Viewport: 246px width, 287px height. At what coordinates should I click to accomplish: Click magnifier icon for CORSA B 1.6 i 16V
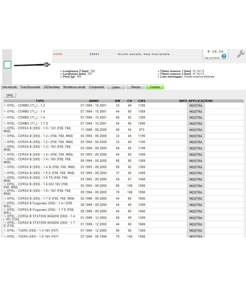(x=5, y=191)
